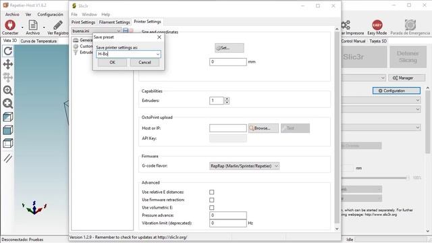Enable Use firmware retraction checkbox

pyautogui.click(x=211, y=200)
